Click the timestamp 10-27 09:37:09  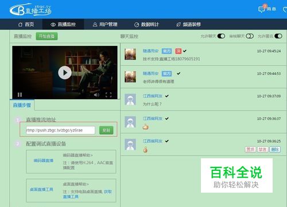coord(269,96)
